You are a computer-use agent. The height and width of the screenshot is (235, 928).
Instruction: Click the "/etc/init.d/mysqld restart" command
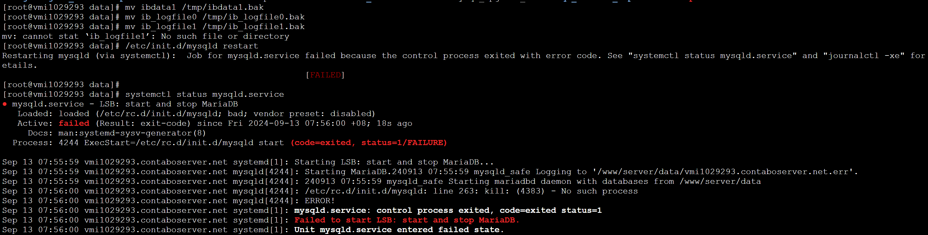pos(191,46)
